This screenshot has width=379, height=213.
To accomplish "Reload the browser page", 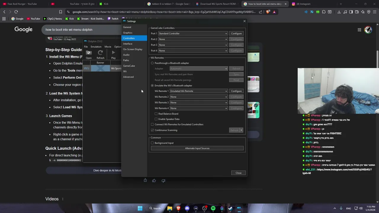I will (16, 12).
